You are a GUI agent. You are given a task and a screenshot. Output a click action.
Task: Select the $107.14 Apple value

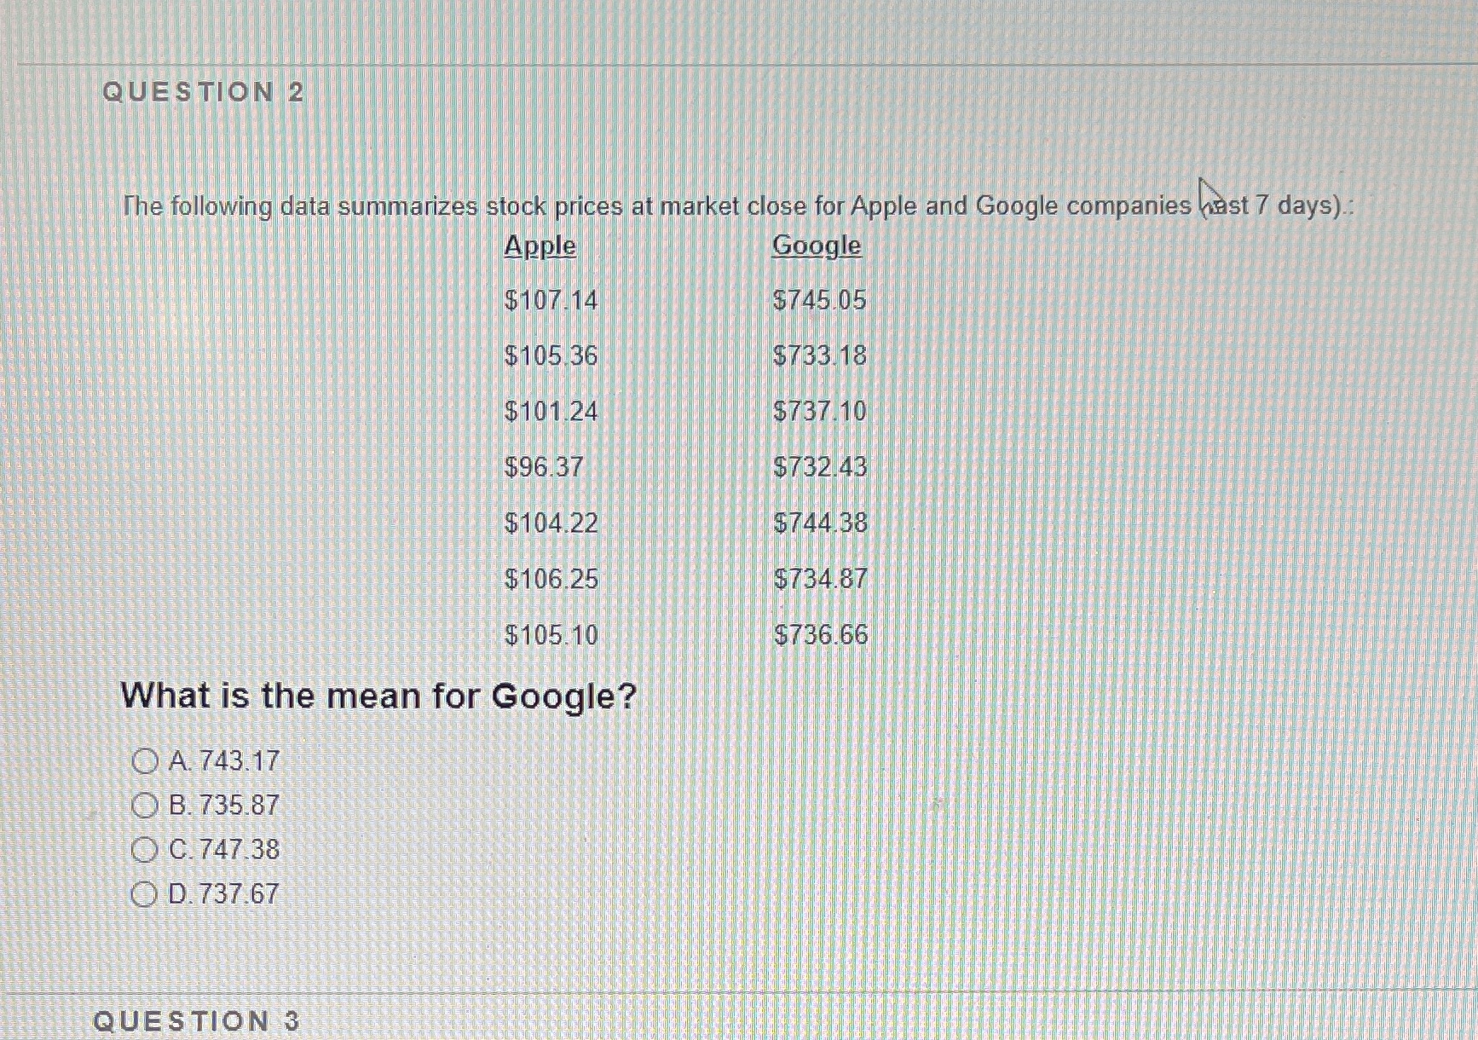551,301
